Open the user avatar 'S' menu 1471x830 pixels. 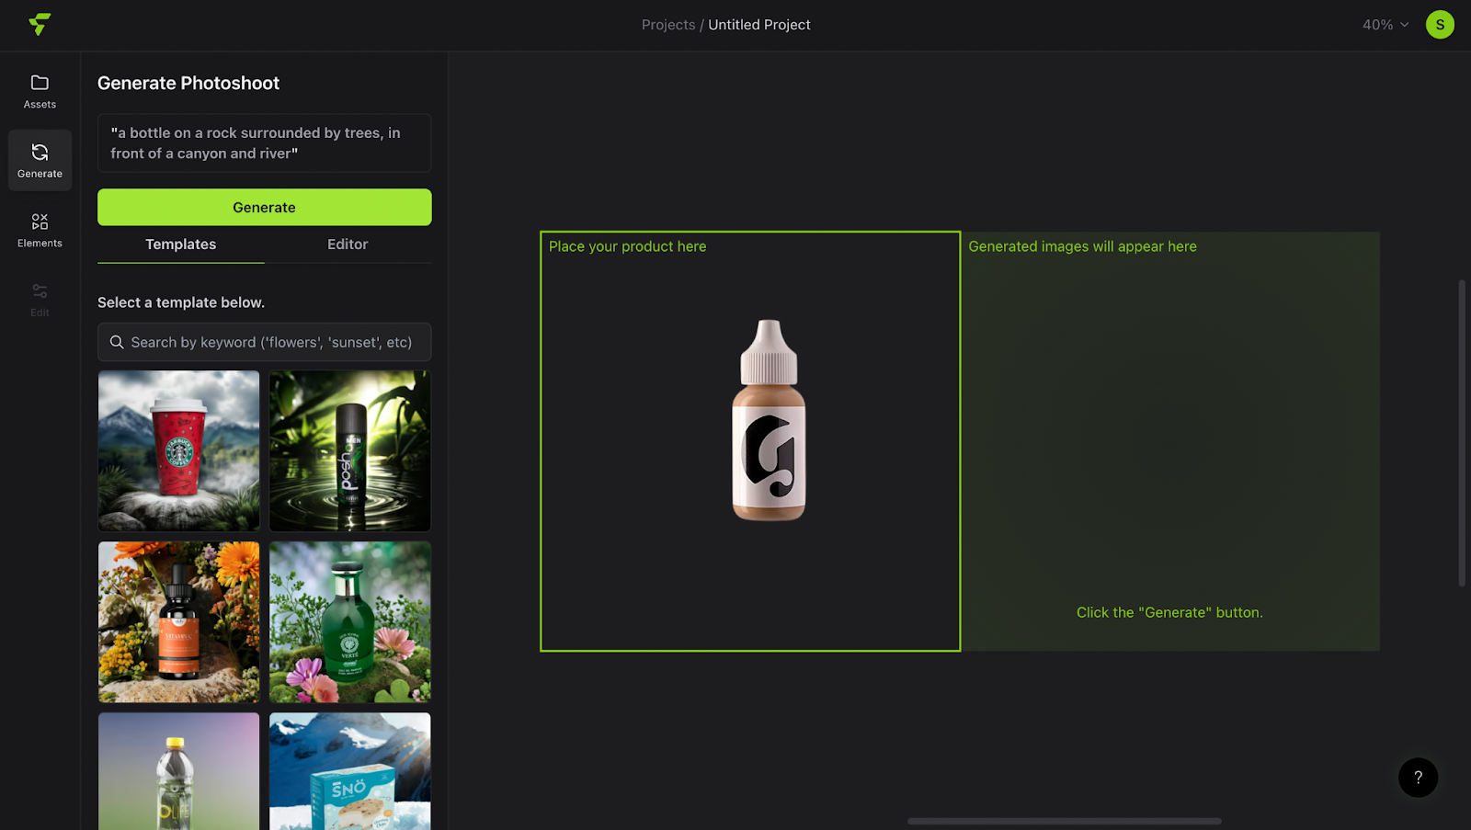point(1440,25)
